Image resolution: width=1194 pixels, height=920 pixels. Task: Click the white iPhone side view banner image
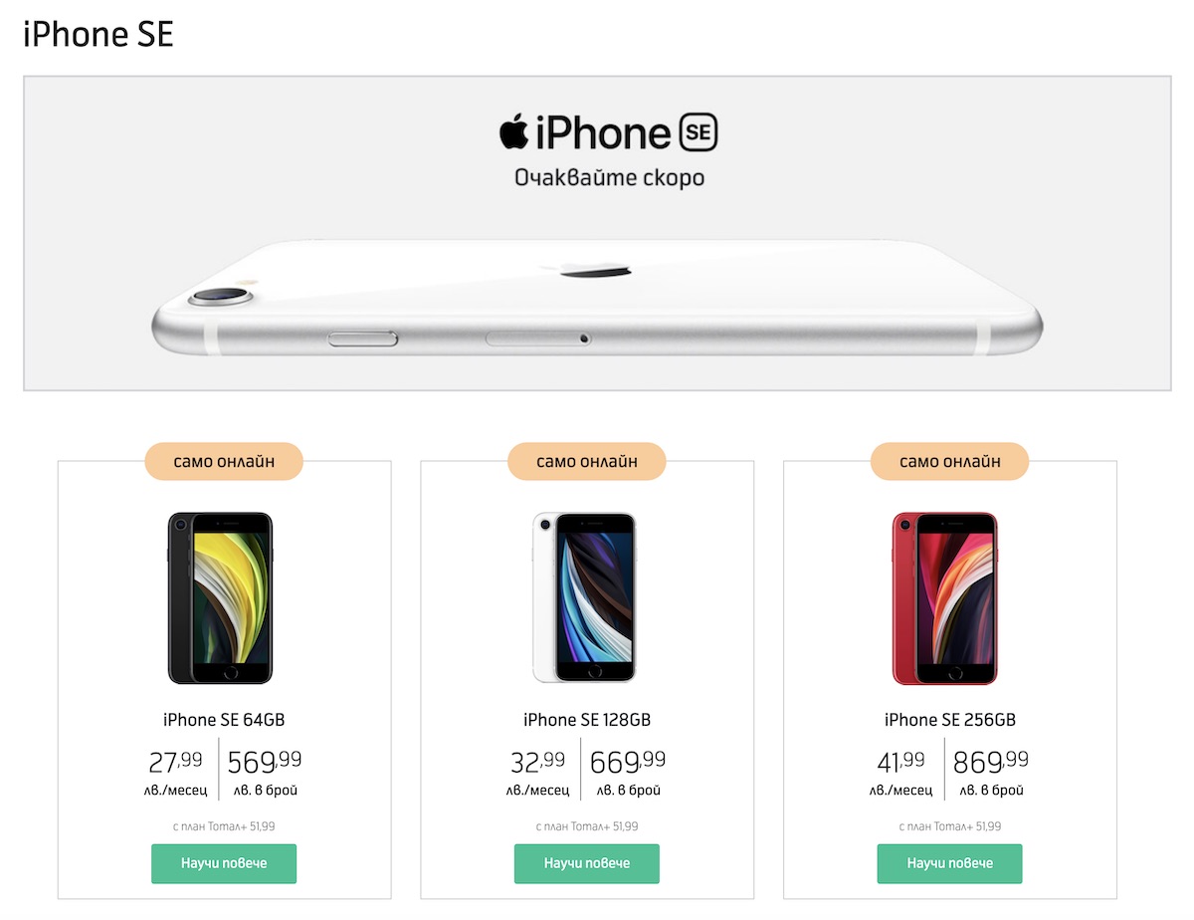click(597, 299)
